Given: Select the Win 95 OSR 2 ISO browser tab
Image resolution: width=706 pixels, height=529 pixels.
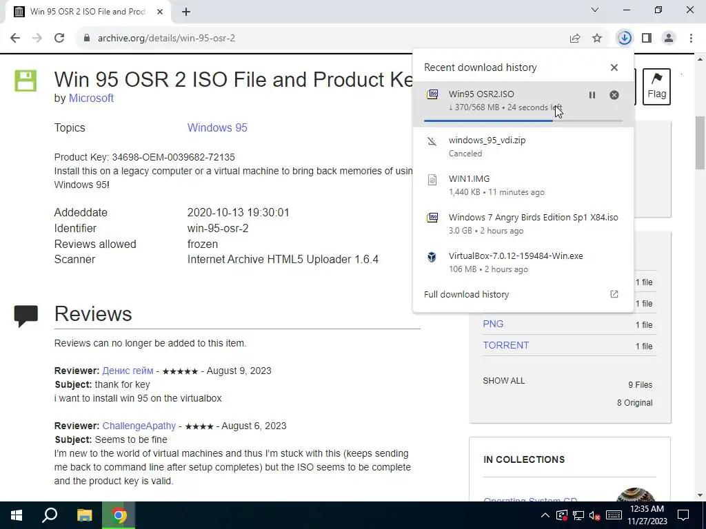Looking at the screenshot, I should tap(88, 12).
